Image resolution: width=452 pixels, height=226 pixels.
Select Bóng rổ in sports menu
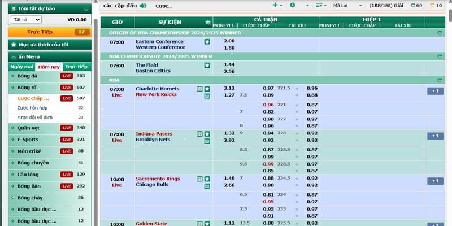[27, 88]
